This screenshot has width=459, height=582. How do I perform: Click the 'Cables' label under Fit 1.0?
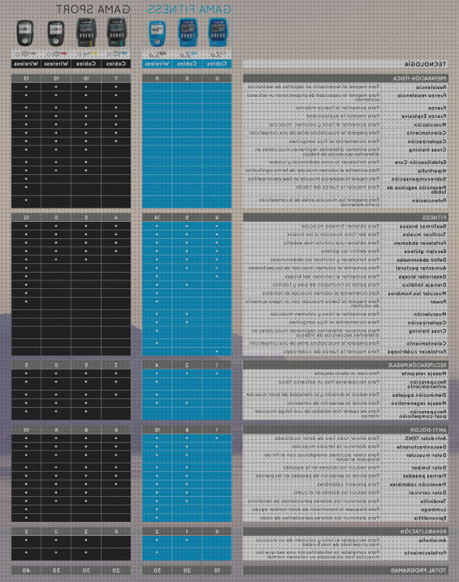[x=217, y=64]
